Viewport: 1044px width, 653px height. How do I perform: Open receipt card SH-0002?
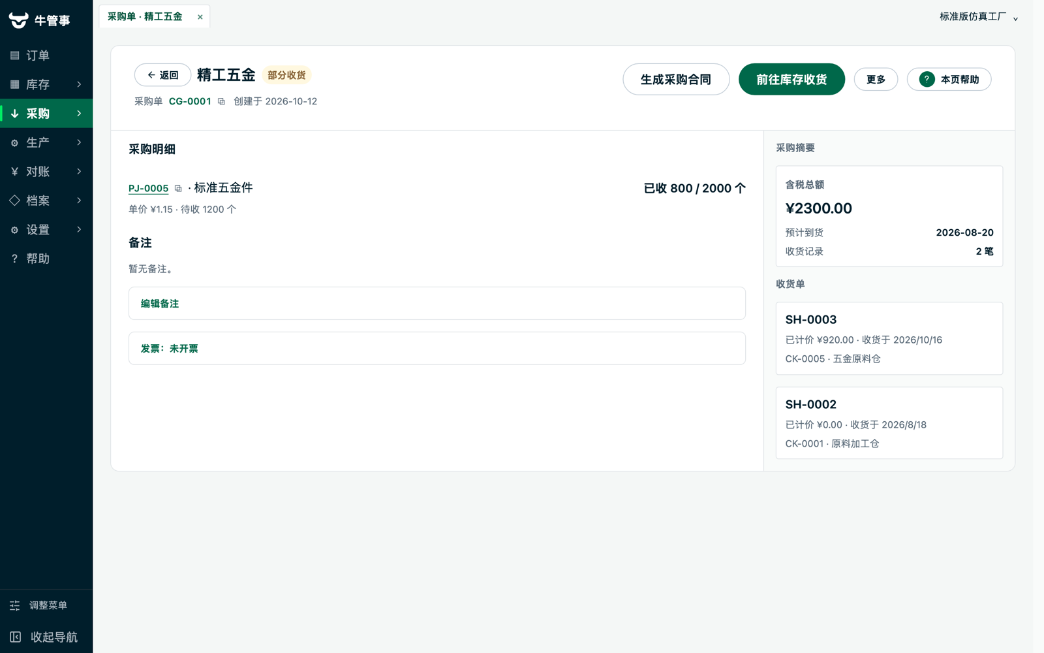[889, 423]
